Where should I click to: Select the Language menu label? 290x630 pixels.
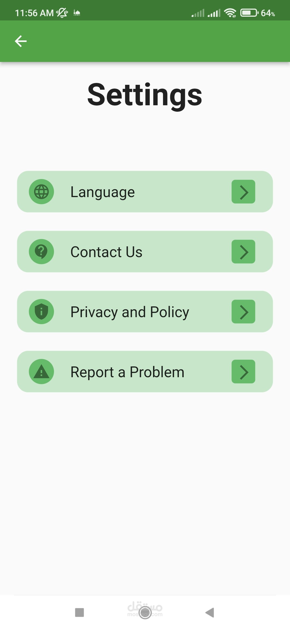(x=103, y=192)
